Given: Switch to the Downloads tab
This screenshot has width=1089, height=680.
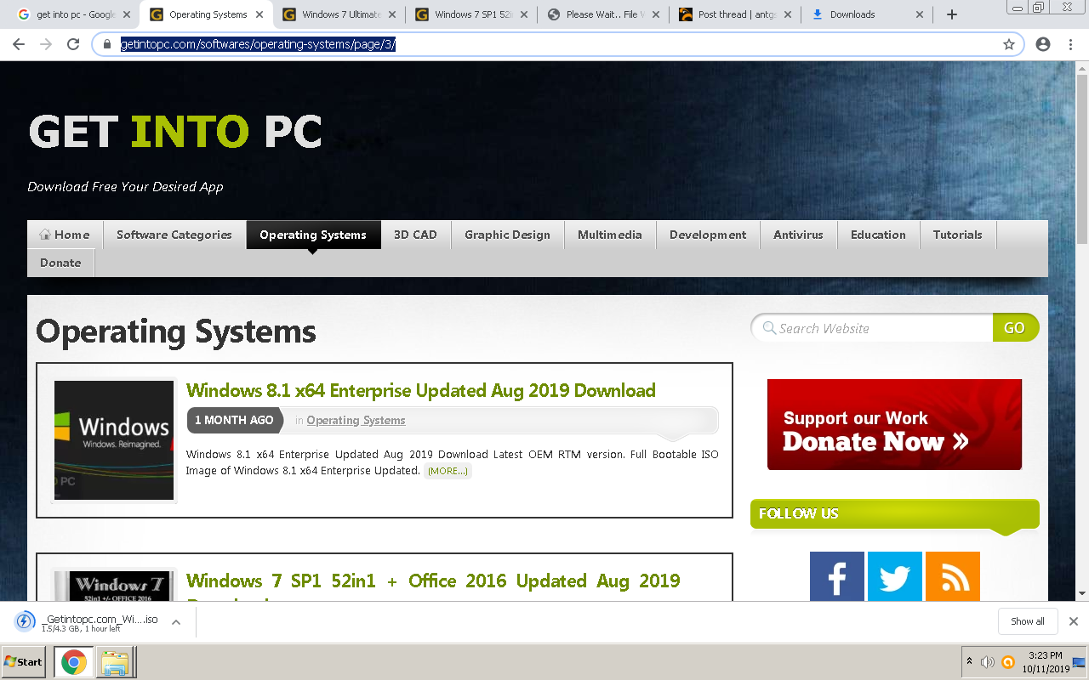Looking at the screenshot, I should 868,14.
